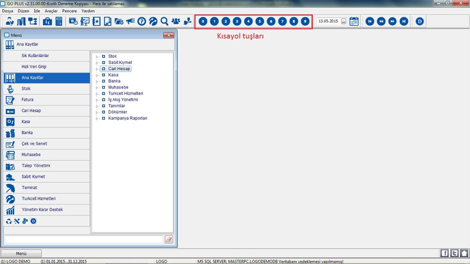Screen dimensions: 470x264
Task: Expand the Sabit Kıymet tree node
Action: pyautogui.click(x=97, y=63)
